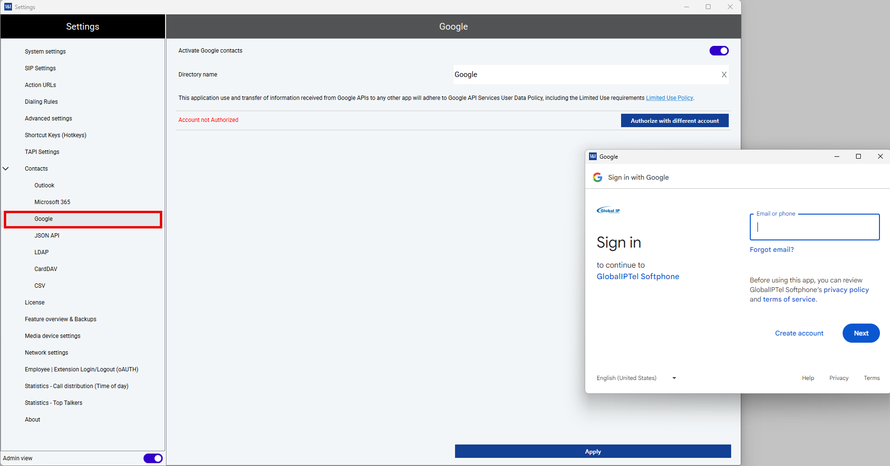Disable the Admin view toggle
This screenshot has width=890, height=466.
(153, 458)
